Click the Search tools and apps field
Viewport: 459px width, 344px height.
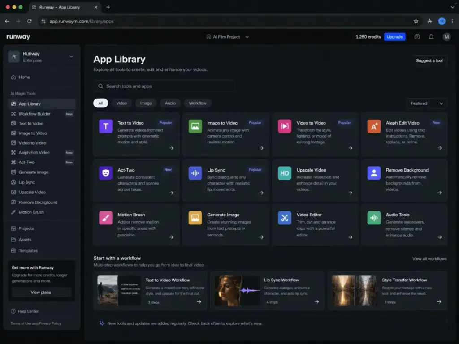(164, 86)
